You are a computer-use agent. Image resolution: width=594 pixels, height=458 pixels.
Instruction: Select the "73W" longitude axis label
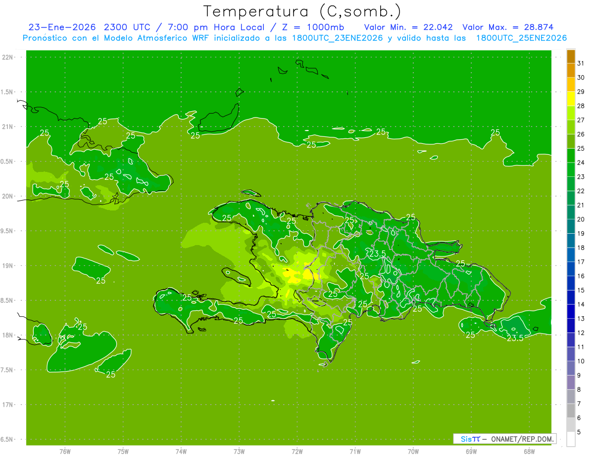[239, 452]
